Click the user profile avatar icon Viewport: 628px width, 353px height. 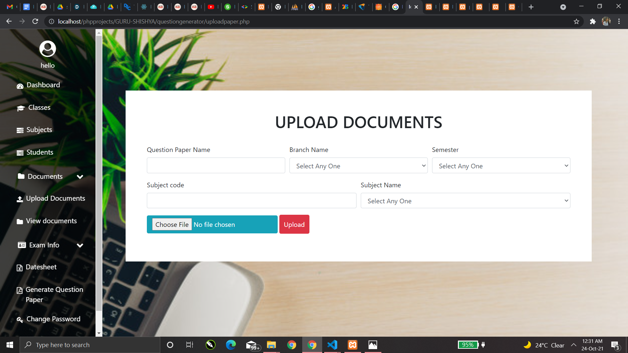click(48, 49)
